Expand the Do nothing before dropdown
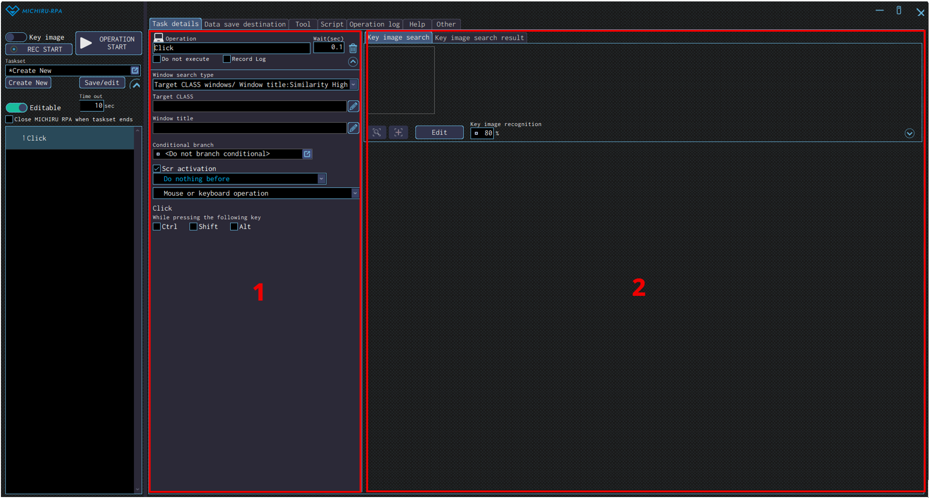 point(321,179)
